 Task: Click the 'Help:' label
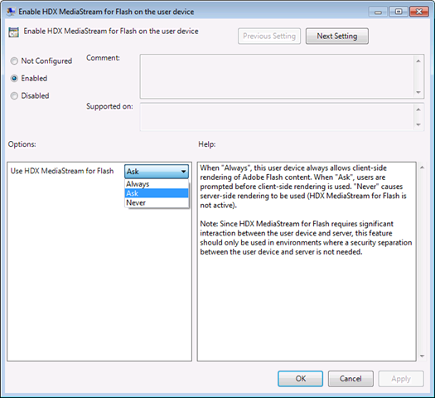point(207,144)
